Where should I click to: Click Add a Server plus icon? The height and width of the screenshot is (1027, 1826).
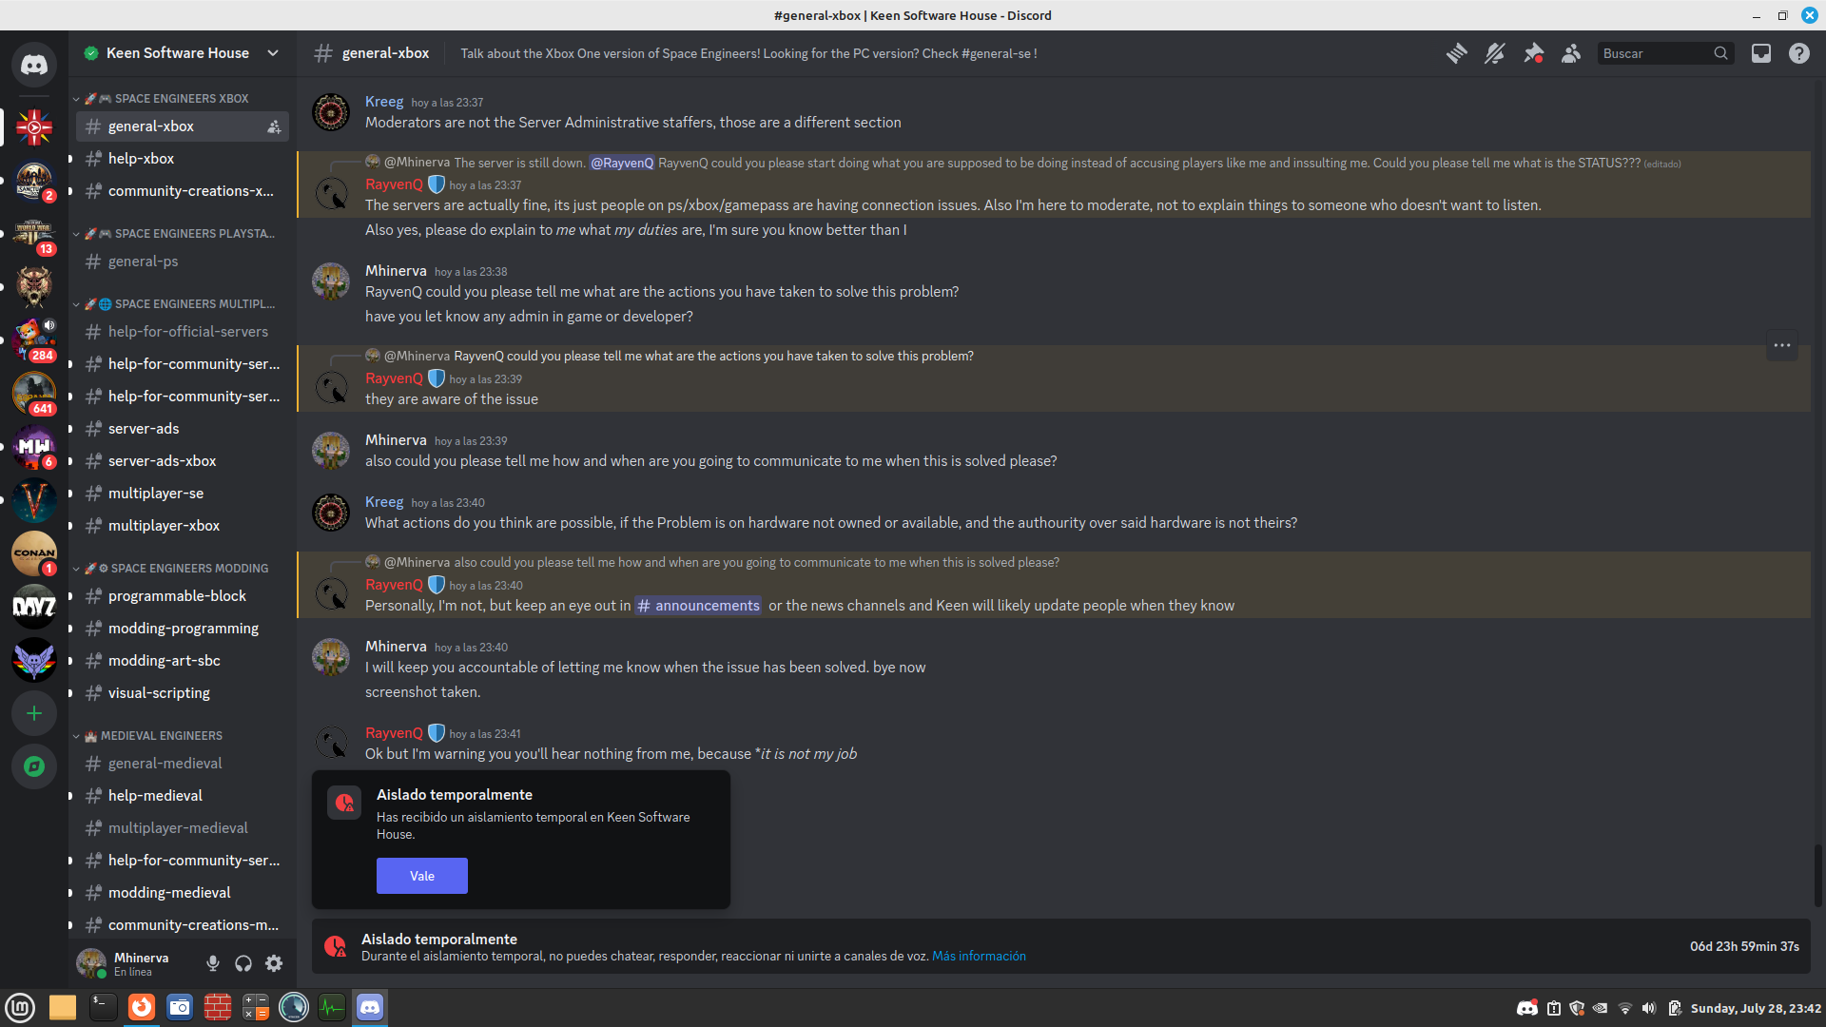point(34,713)
